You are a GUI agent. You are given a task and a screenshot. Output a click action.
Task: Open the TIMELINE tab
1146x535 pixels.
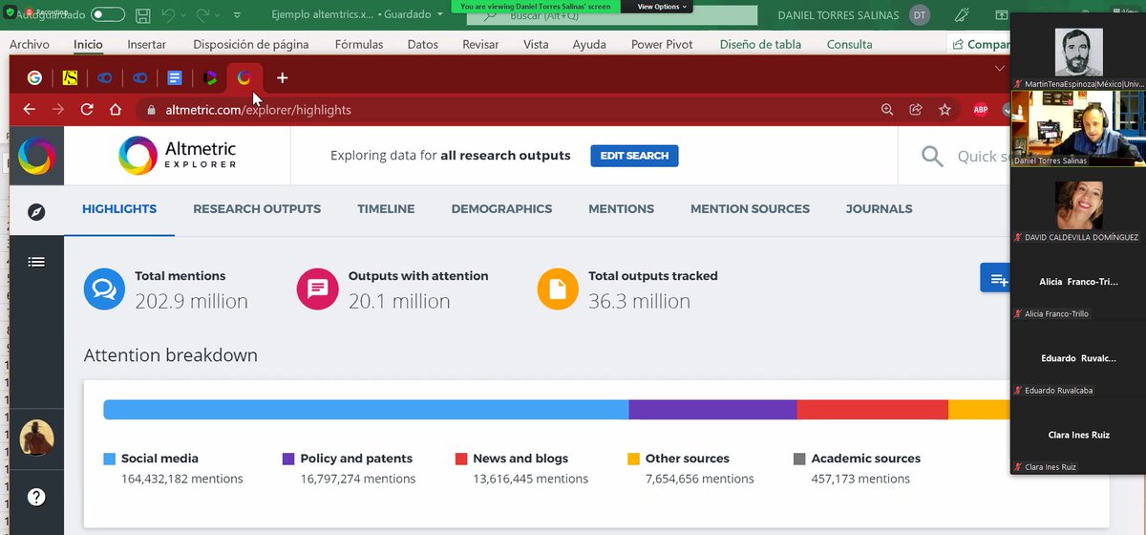point(386,208)
